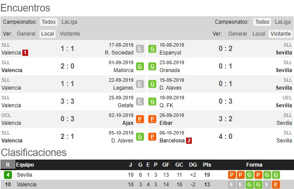This screenshot has width=294, height=189.
Task: Select left LaLiga championships filter
Action: [69, 22]
